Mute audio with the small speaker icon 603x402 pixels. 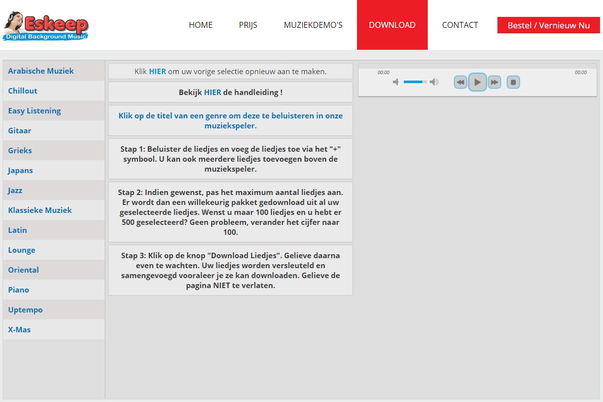click(x=396, y=82)
